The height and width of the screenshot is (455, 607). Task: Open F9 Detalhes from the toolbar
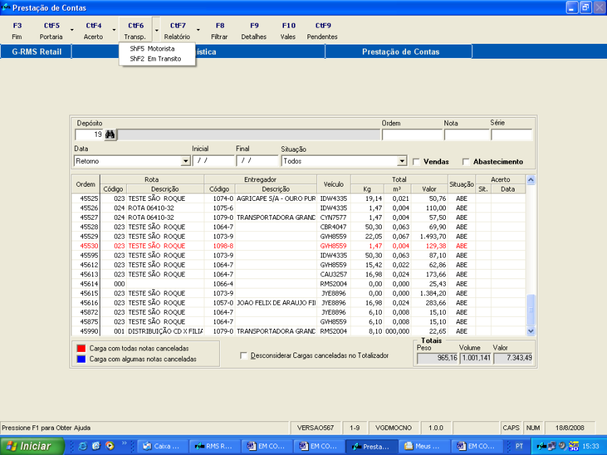254,30
